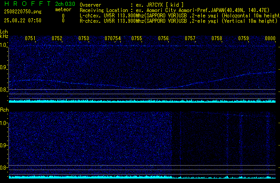This screenshot has width=280, height=183.
Task: Click the timestamp 25.08.22 07:50
Action: [x=23, y=21]
